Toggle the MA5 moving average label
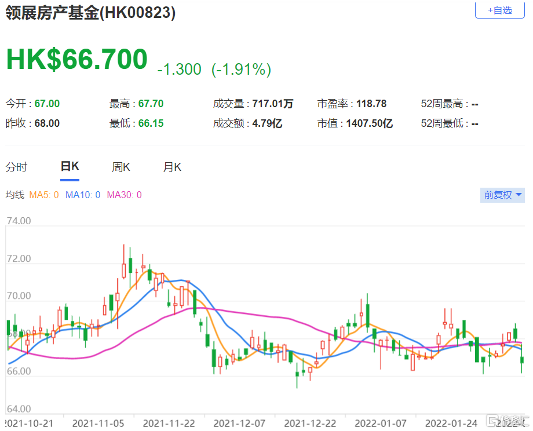Image resolution: width=533 pixels, height=431 pixels. coord(44,195)
